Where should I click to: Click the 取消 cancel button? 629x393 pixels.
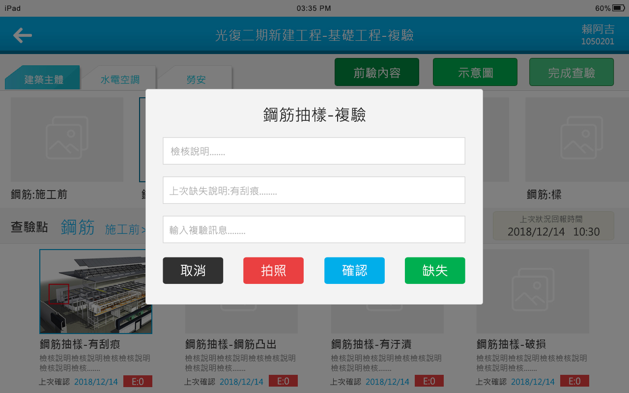point(193,271)
